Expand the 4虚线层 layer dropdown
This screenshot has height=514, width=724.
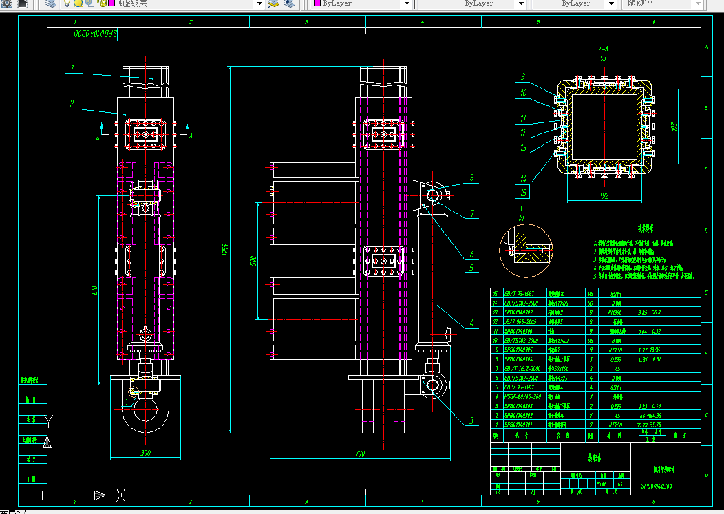click(x=259, y=3)
